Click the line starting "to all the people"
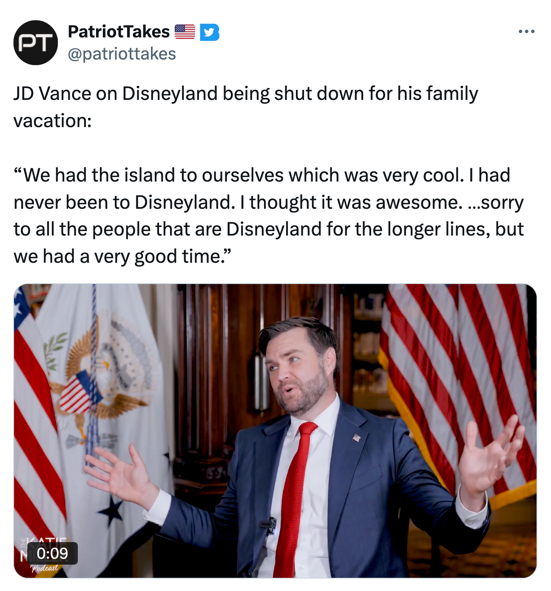The width and height of the screenshot is (551, 591). 268,230
